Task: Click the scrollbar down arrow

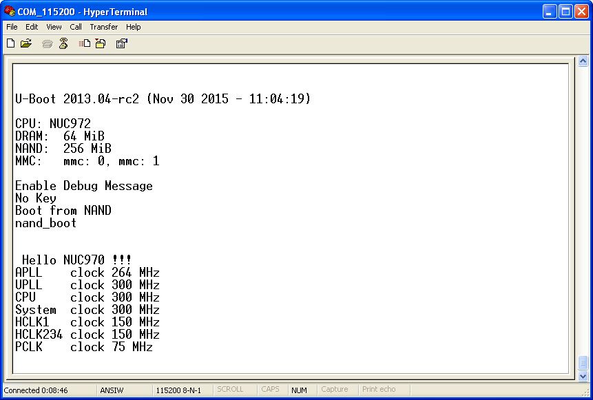Action: [x=583, y=377]
